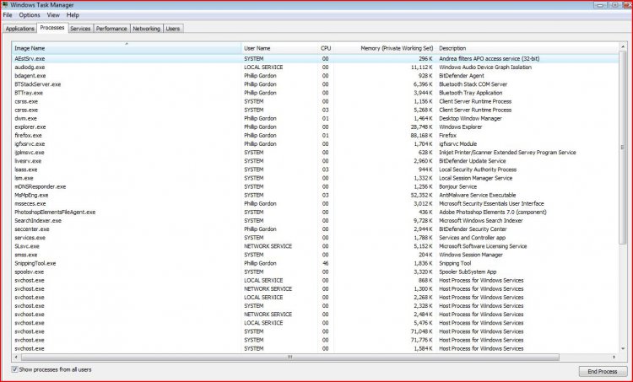Sort by Description column header
Screen dimensions: 633x382
[x=527, y=48]
